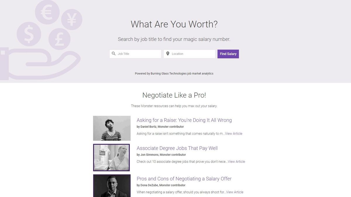Image resolution: width=351 pixels, height=197 pixels.
Task: Click the Location input field
Action: point(190,54)
